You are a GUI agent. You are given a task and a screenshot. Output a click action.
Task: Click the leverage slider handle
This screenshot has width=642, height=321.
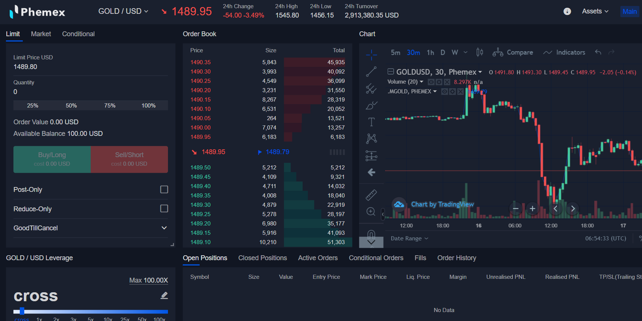(22, 311)
